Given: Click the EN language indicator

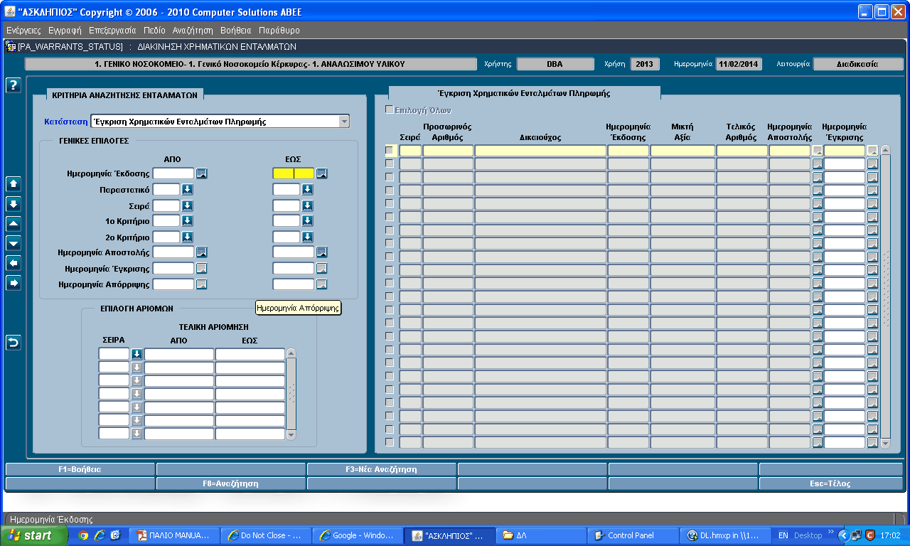Looking at the screenshot, I should (783, 535).
